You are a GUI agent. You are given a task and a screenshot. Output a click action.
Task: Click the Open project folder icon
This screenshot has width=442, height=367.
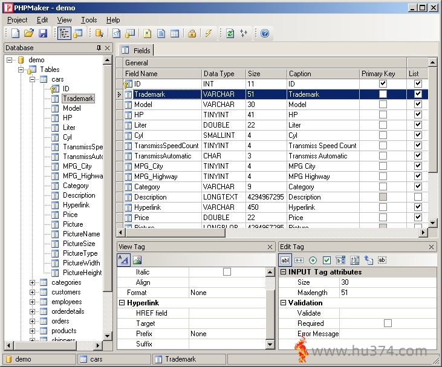(x=29, y=33)
